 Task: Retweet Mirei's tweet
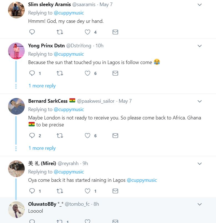[x=60, y=191]
